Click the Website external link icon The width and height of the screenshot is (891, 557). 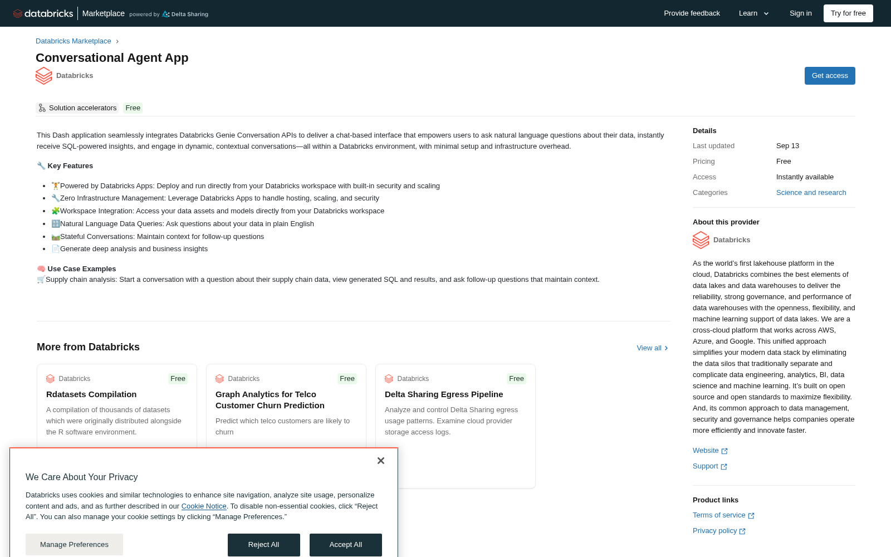[x=724, y=451]
